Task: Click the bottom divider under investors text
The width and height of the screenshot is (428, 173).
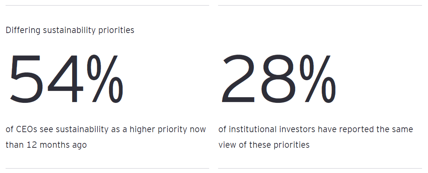Action: click(x=320, y=169)
